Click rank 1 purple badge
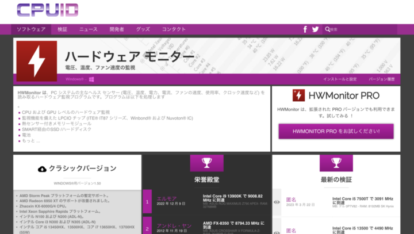 click(x=147, y=201)
